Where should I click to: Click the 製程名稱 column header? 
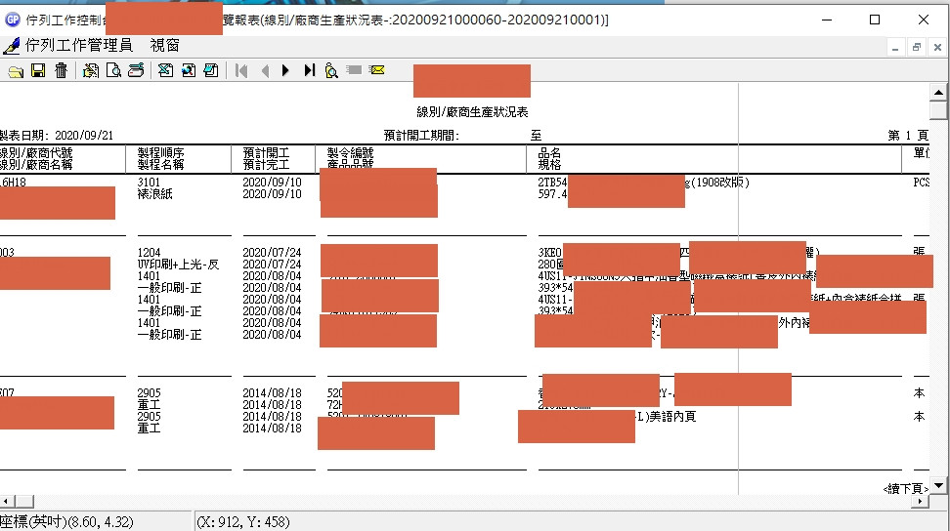[160, 165]
